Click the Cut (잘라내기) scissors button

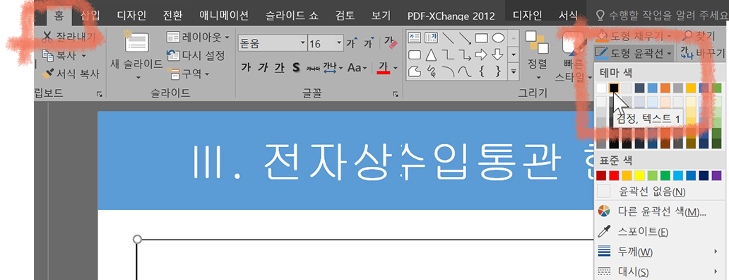[69, 37]
